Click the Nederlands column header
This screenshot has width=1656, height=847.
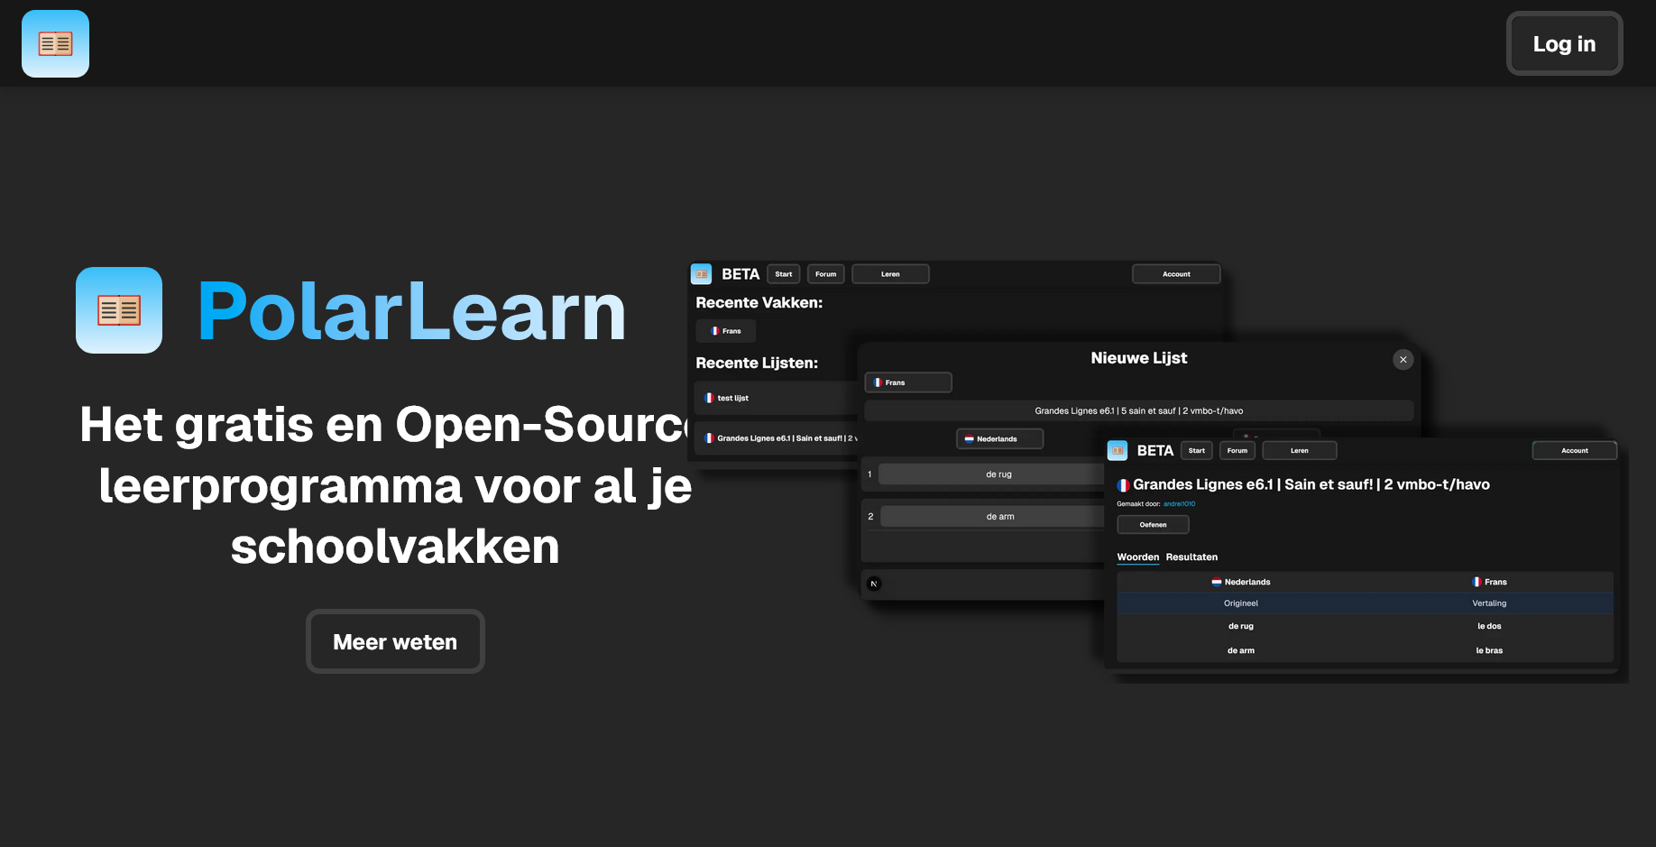point(1241,582)
